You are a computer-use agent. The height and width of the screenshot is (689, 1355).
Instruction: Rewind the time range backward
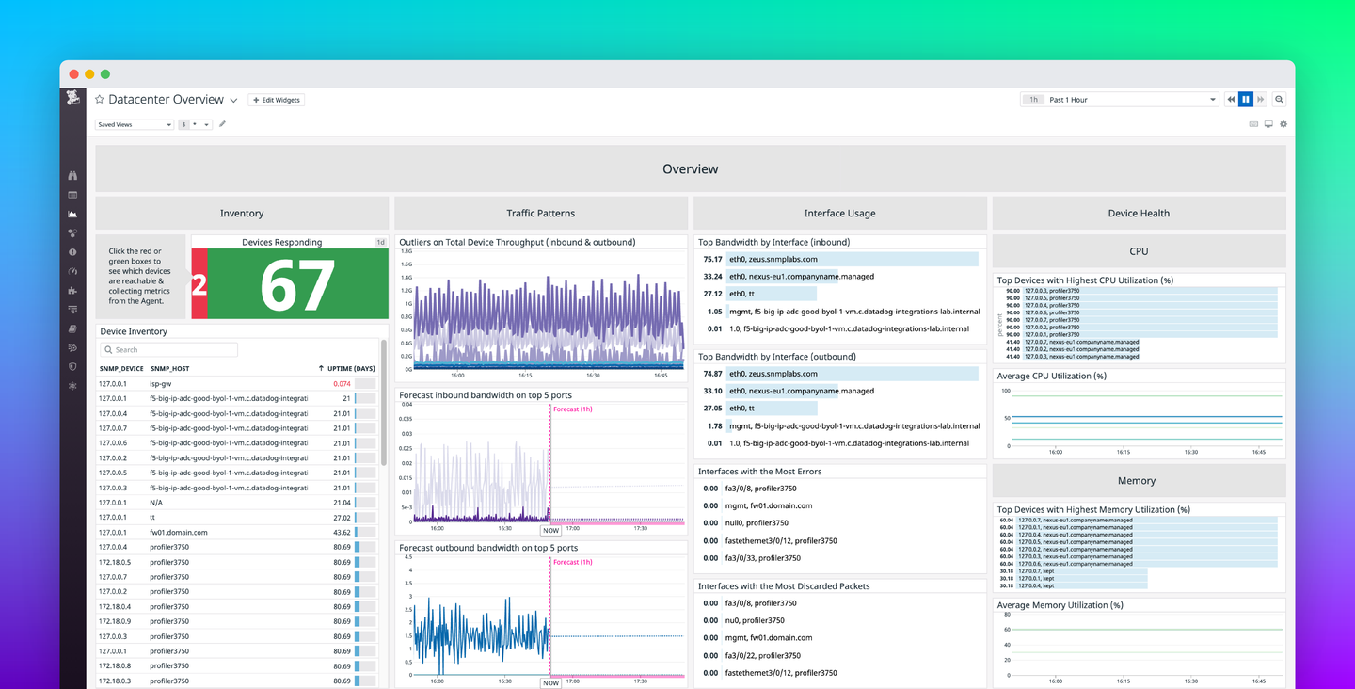[1231, 100]
